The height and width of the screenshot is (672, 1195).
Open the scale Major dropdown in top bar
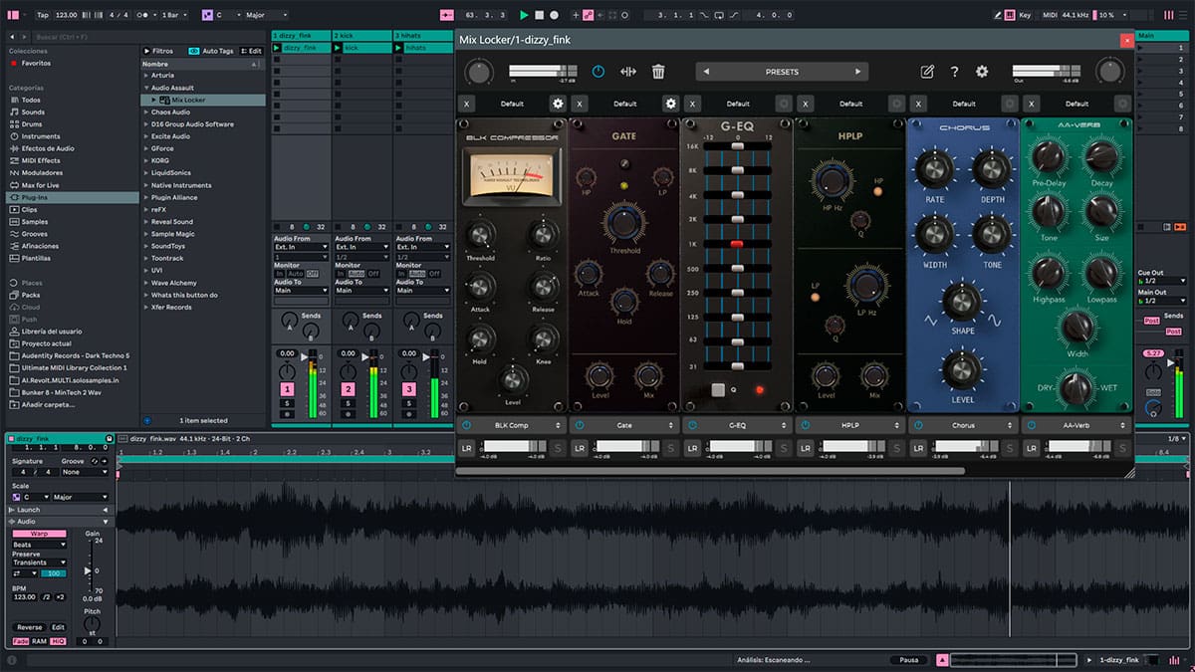[x=265, y=15]
